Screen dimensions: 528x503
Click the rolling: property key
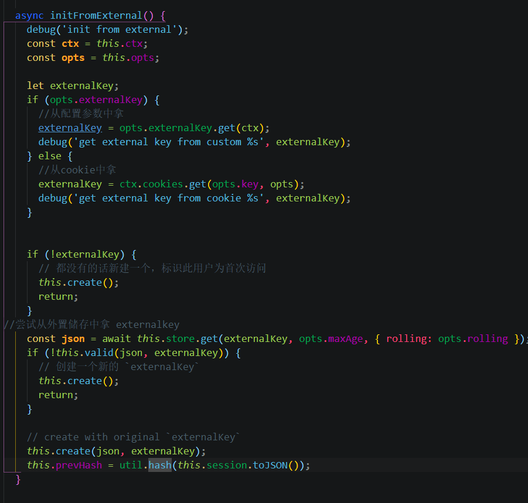409,339
